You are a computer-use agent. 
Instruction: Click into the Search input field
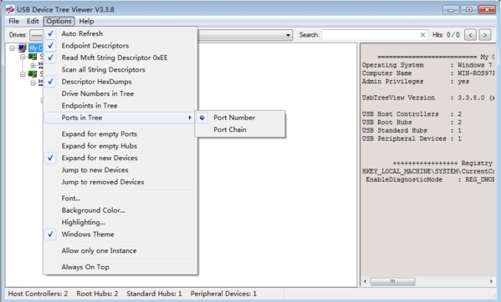point(371,35)
